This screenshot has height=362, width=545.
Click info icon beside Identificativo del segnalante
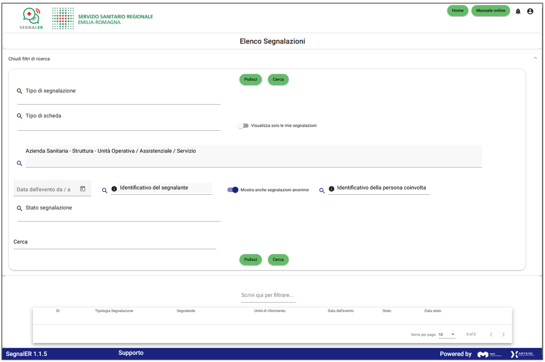click(x=114, y=189)
